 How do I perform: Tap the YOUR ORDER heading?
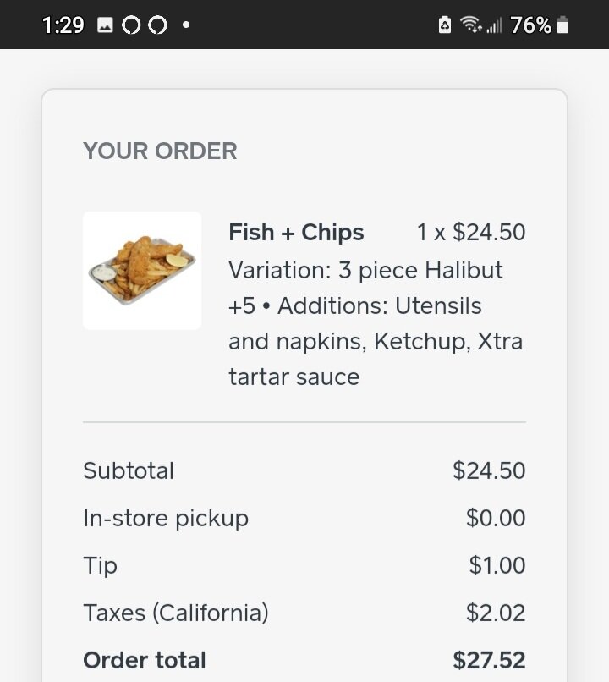(160, 151)
